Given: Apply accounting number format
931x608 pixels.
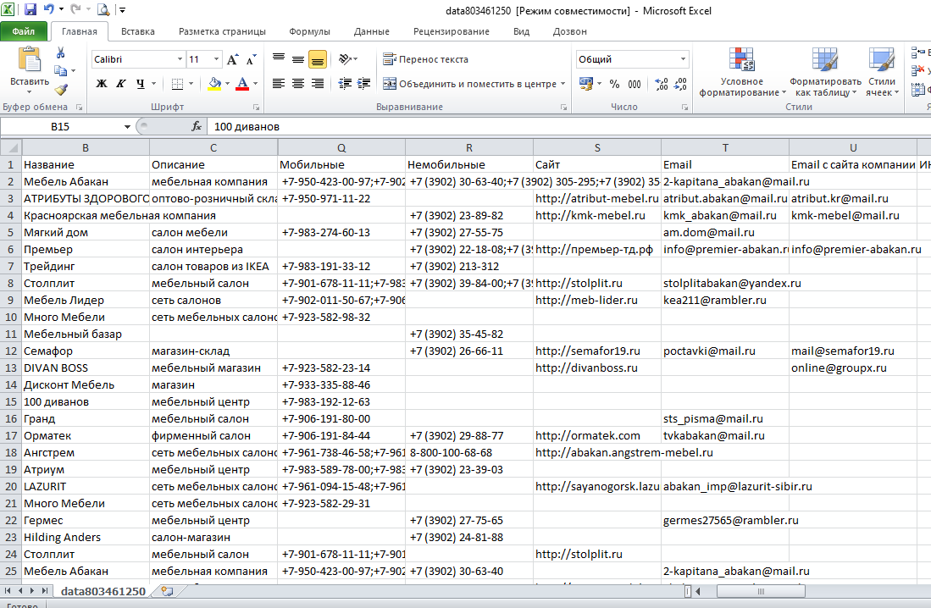Looking at the screenshot, I should pyautogui.click(x=586, y=84).
